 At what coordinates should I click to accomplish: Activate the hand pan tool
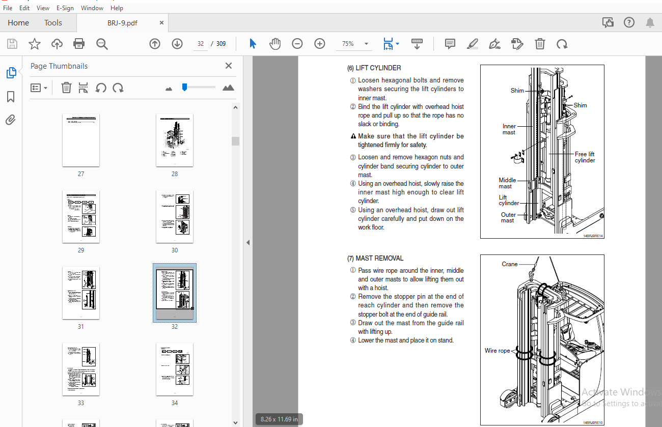coord(275,44)
